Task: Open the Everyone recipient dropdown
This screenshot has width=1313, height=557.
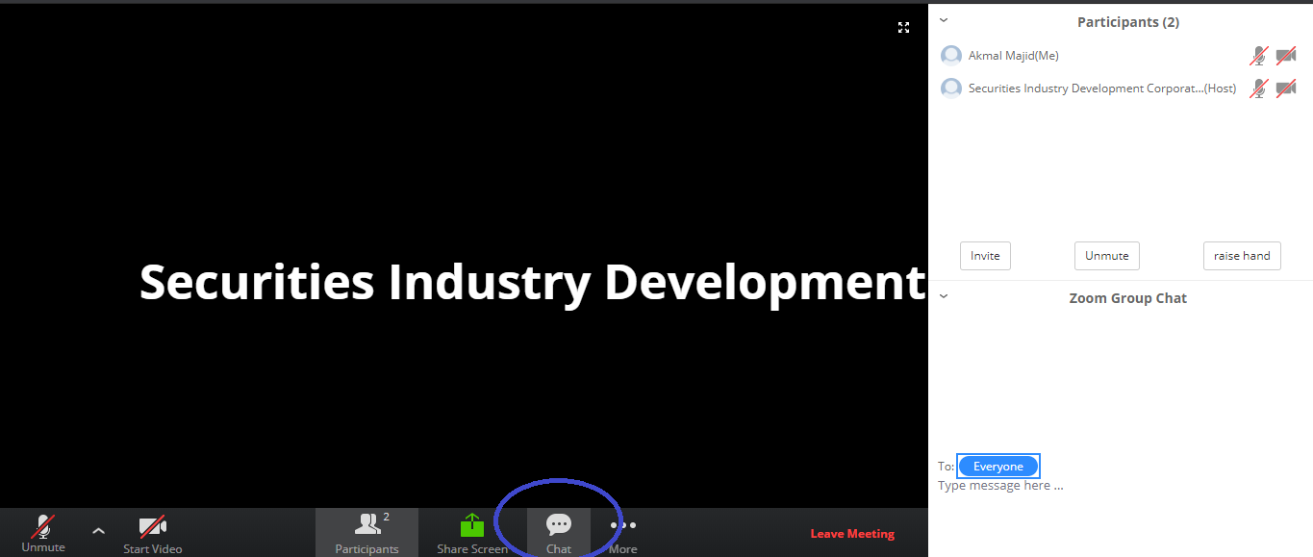Action: point(998,467)
